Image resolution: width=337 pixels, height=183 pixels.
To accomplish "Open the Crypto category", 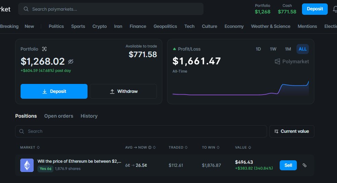I will [100, 26].
